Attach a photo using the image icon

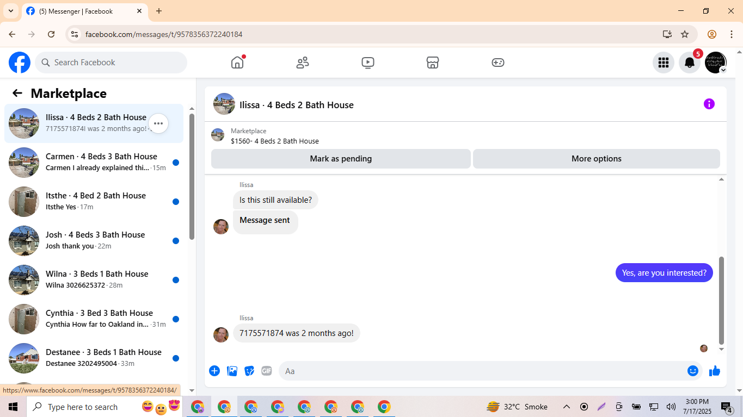point(232,371)
